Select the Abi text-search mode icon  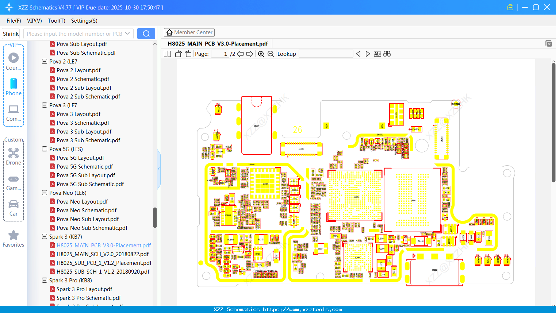pyautogui.click(x=377, y=54)
